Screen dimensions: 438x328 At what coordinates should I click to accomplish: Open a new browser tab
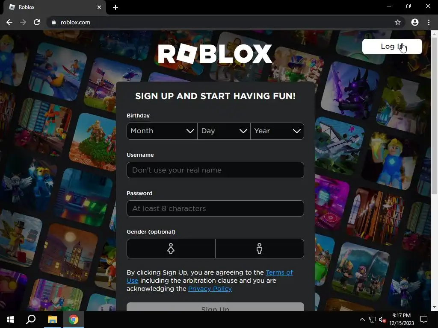click(115, 7)
